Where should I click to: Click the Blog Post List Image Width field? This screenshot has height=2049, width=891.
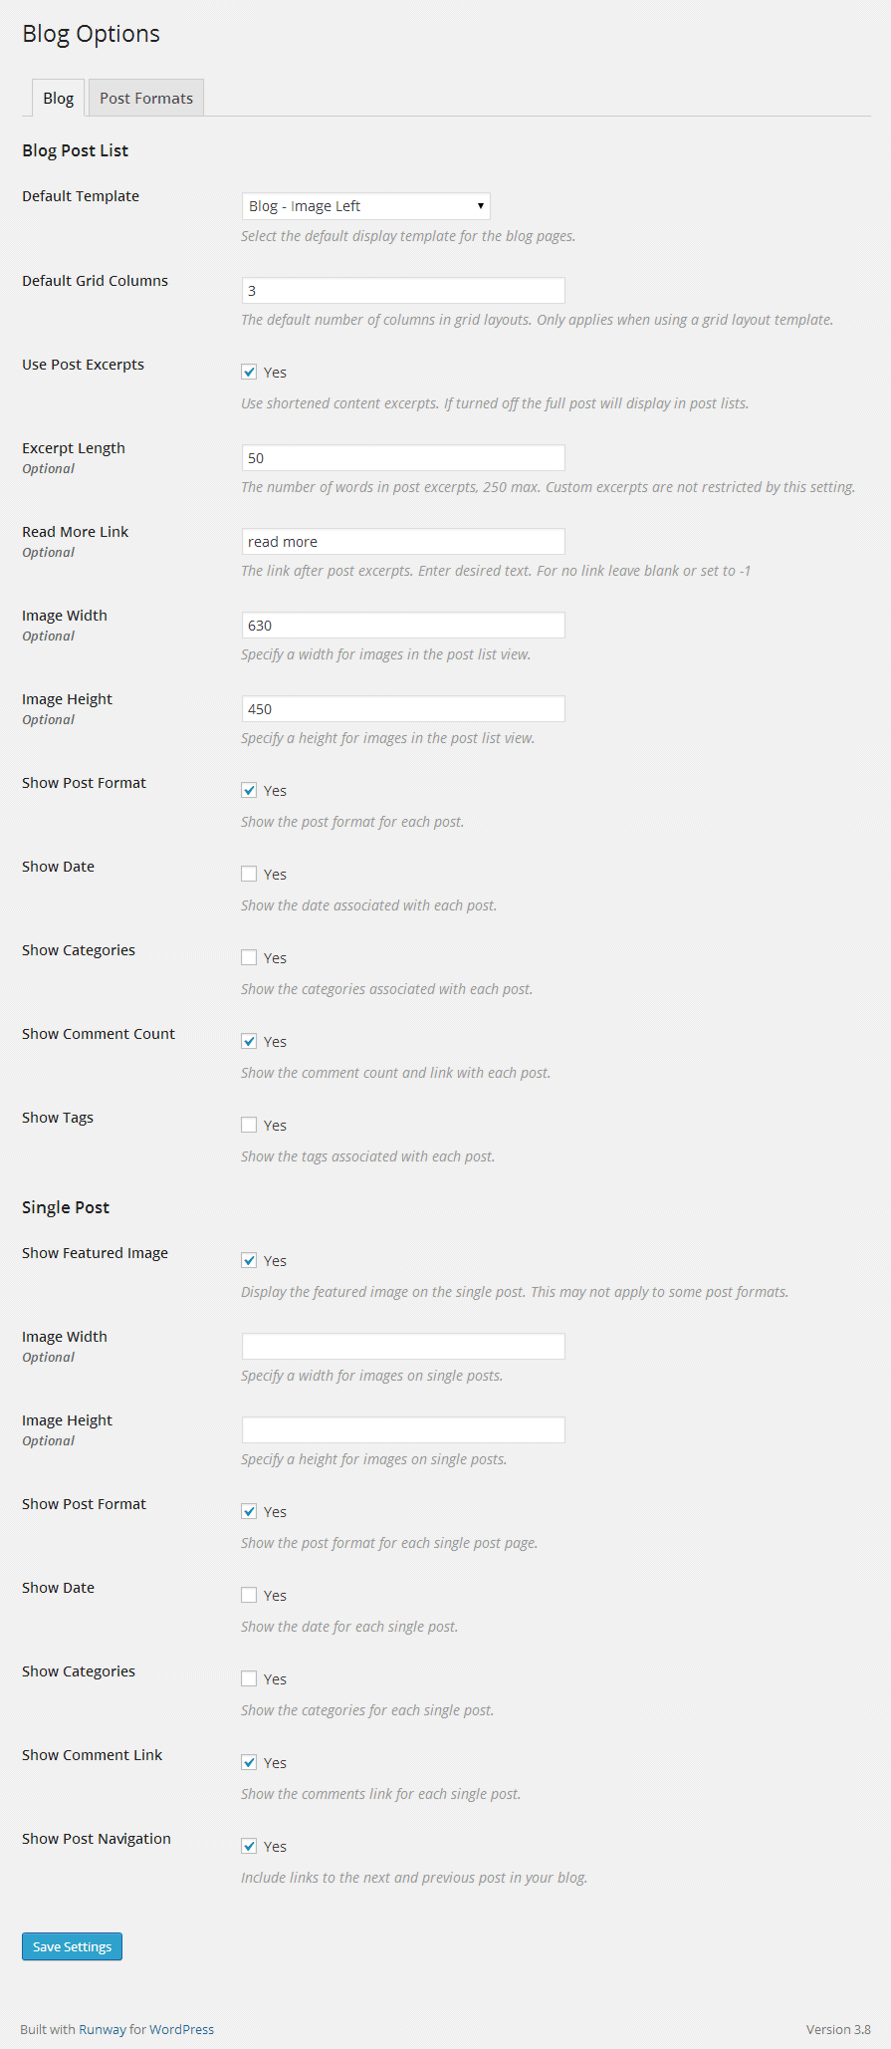click(403, 626)
